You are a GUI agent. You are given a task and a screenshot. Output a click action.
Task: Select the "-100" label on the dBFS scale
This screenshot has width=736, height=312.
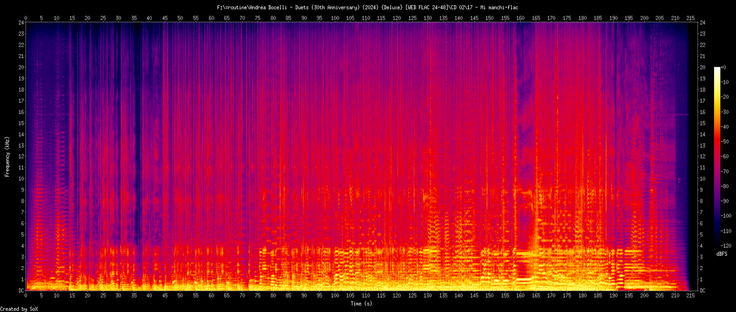point(727,215)
